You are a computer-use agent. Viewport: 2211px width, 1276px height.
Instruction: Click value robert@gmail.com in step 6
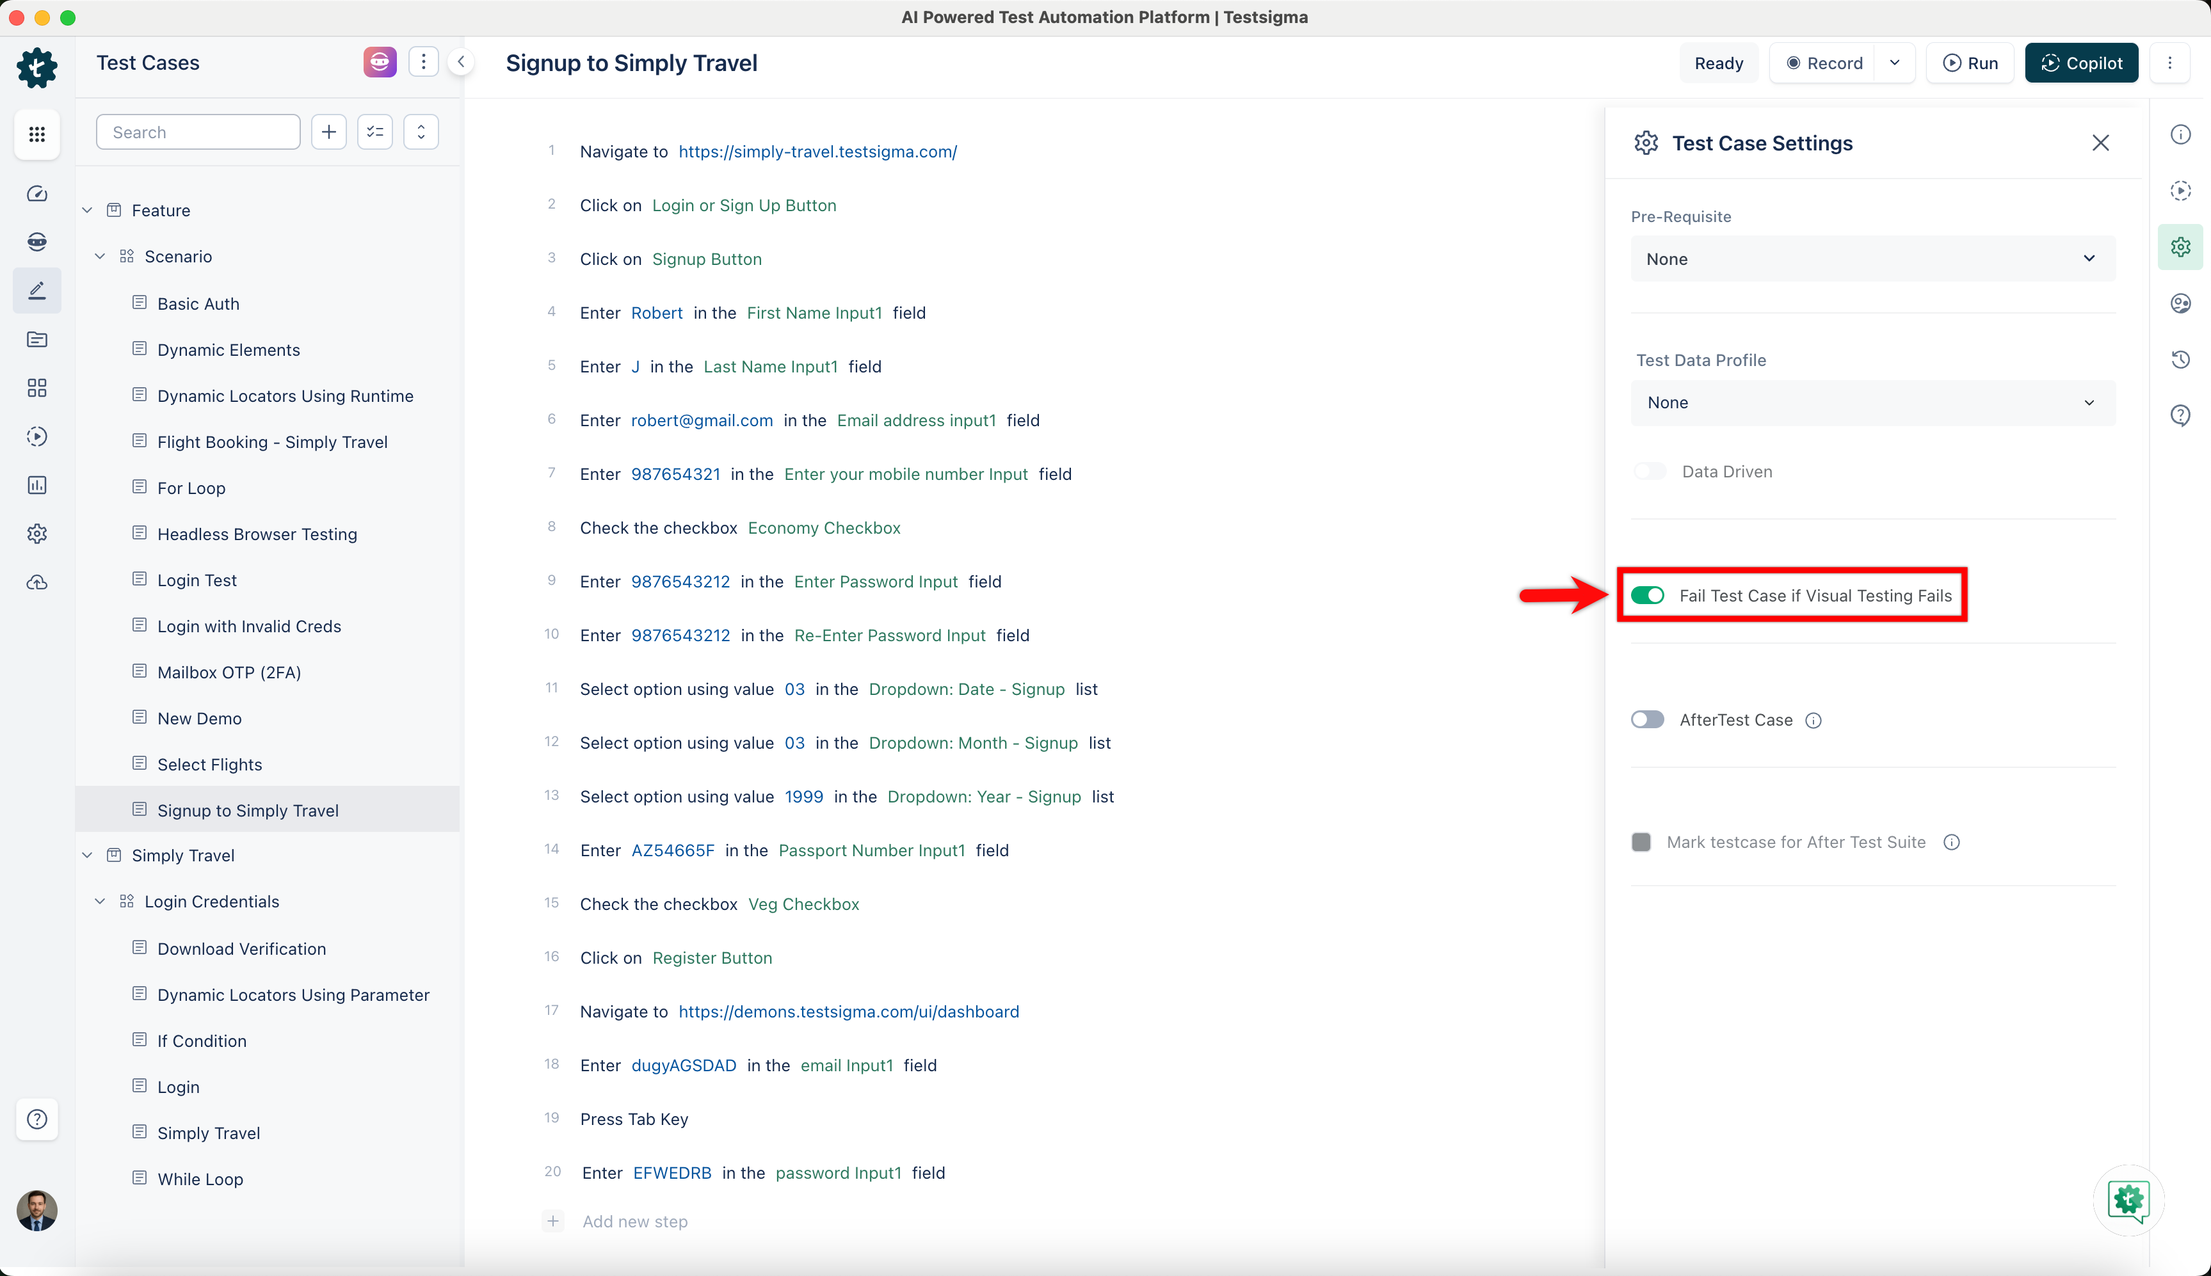tap(702, 420)
